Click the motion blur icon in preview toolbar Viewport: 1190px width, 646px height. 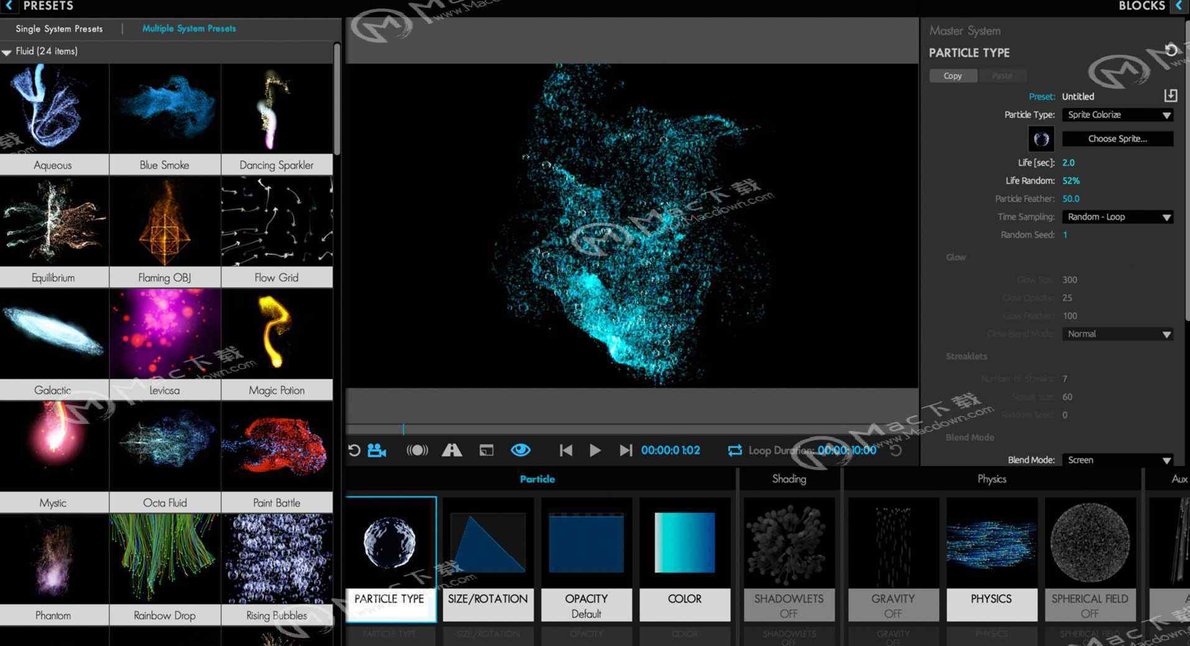[x=417, y=450]
